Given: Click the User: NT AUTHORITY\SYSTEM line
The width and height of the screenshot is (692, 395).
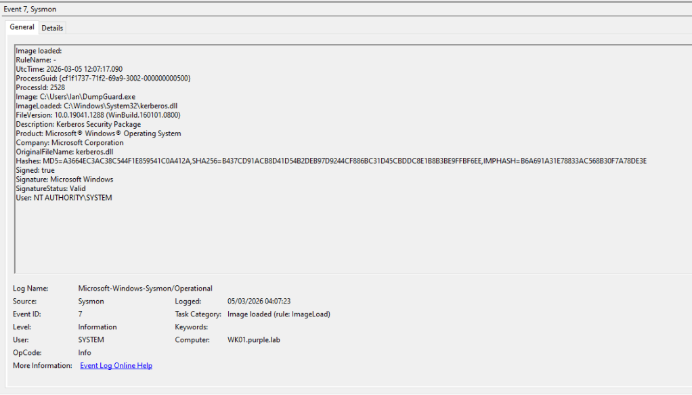Looking at the screenshot, I should coord(64,198).
